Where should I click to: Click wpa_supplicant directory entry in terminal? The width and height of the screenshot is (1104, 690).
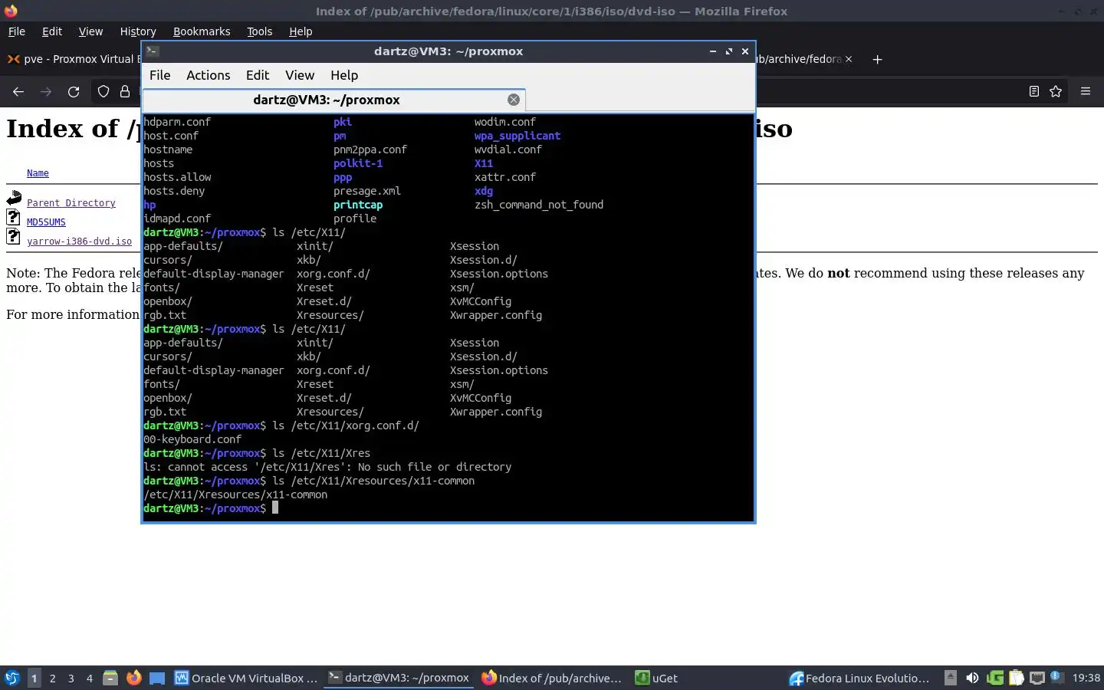pos(517,136)
